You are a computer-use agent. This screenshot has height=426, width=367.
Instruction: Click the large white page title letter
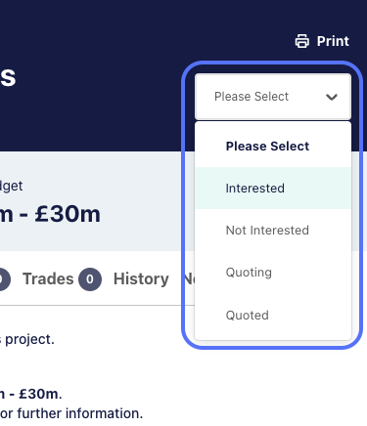pos(8,77)
